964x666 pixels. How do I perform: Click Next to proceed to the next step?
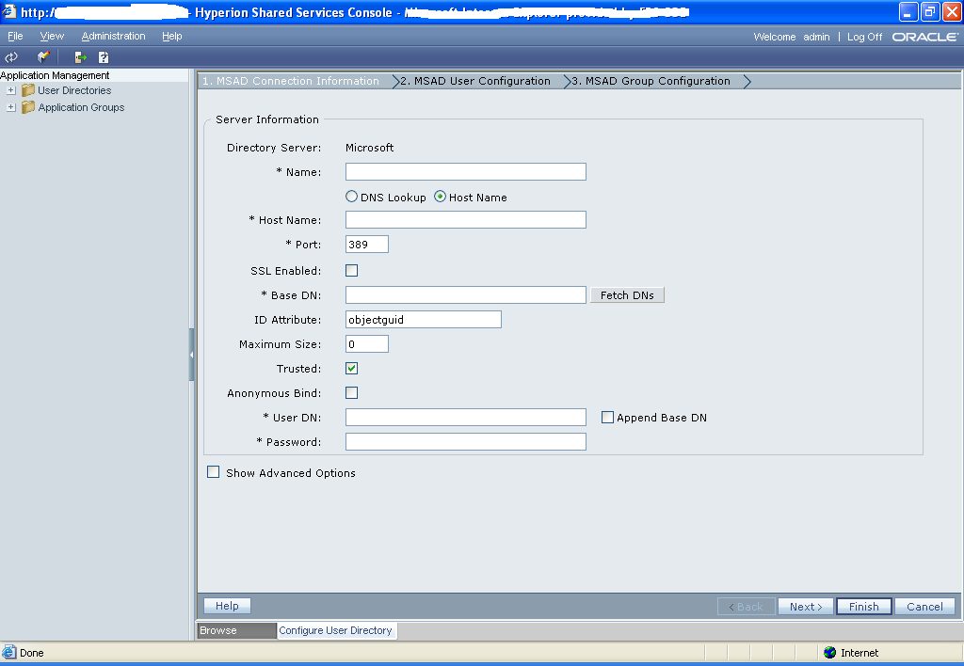(805, 606)
